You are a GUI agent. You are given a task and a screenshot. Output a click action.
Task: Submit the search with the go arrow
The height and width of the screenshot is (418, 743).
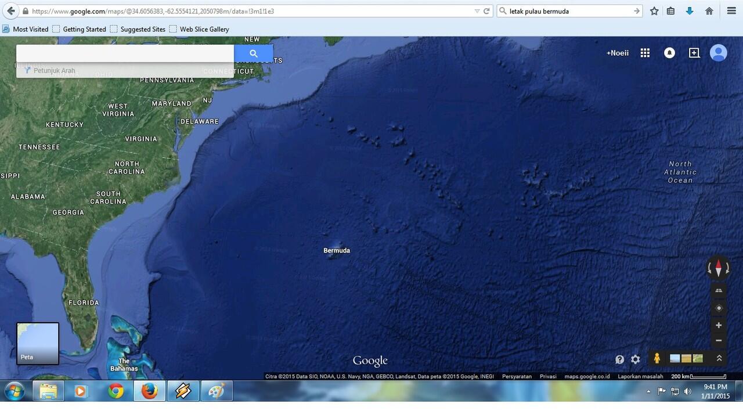point(637,11)
